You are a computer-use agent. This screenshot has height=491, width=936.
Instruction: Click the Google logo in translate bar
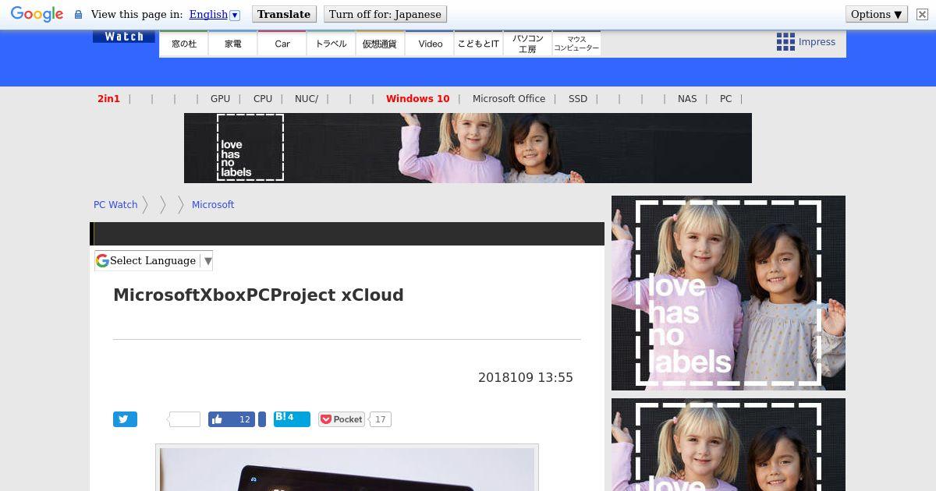click(37, 14)
